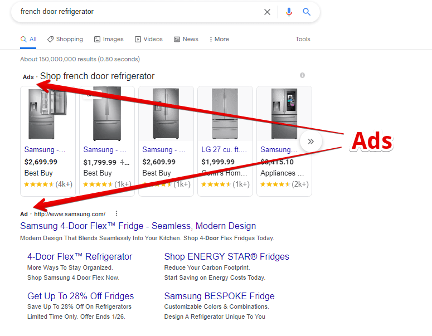The width and height of the screenshot is (432, 336).
Task: Submit search with the magnifier icon
Action: [x=307, y=12]
